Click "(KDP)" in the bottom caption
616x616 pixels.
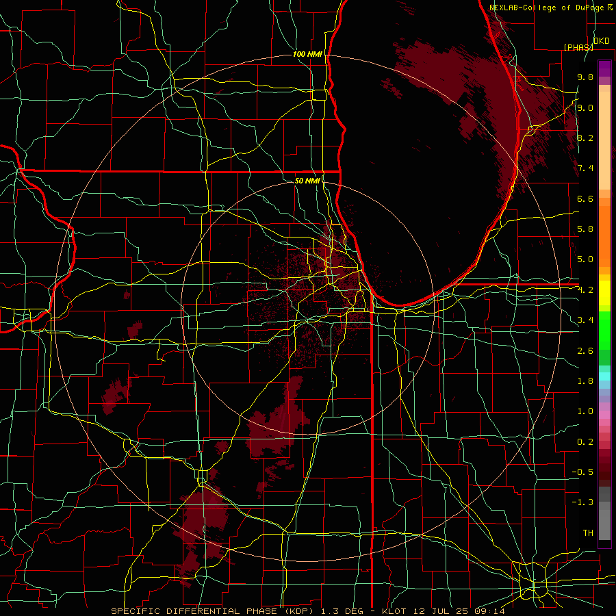(298, 611)
